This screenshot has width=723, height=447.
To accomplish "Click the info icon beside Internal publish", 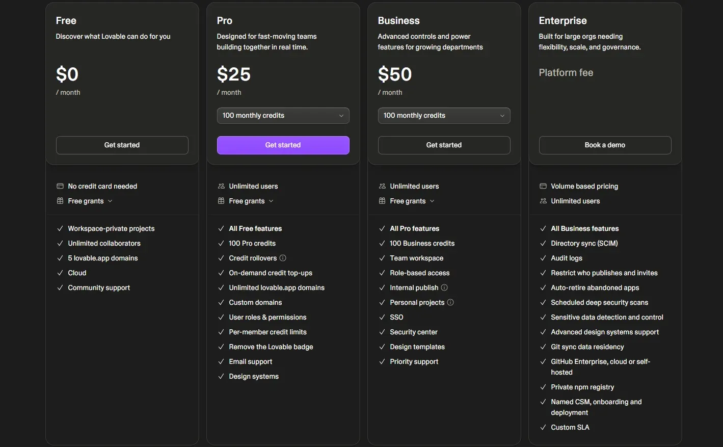I will [x=444, y=287].
